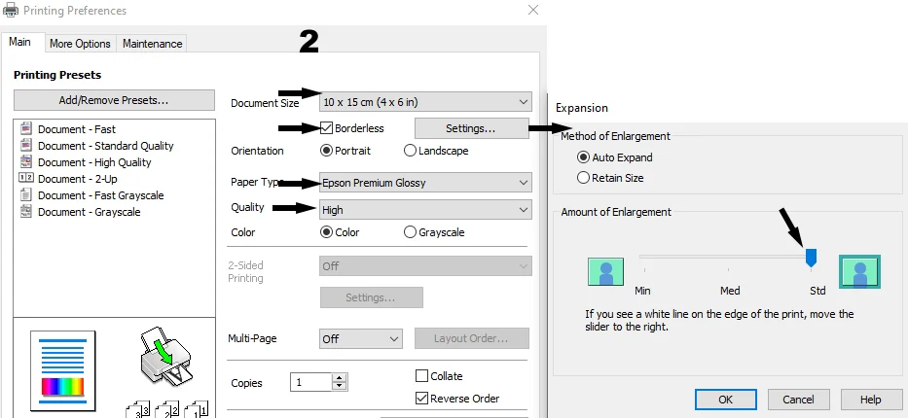Image resolution: width=908 pixels, height=418 pixels.
Task: Select Color printing mode
Action: [x=327, y=232]
